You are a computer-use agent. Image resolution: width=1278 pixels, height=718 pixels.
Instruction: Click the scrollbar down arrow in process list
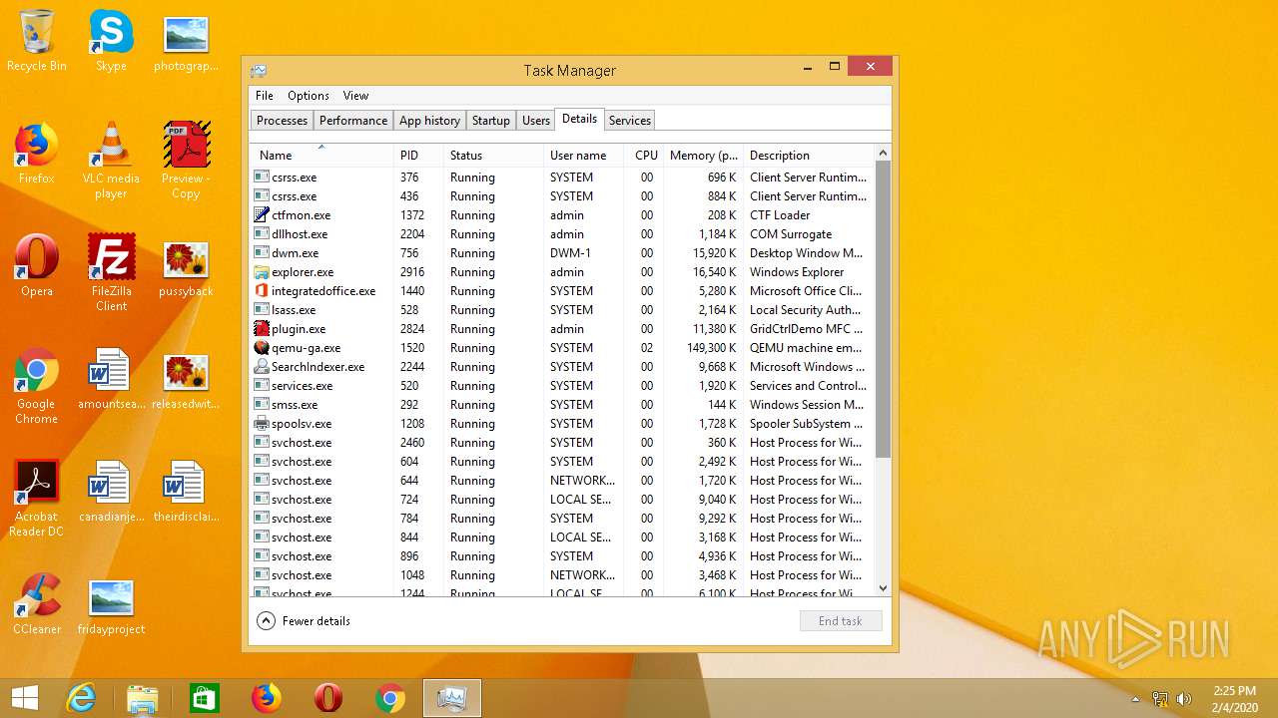tap(883, 588)
